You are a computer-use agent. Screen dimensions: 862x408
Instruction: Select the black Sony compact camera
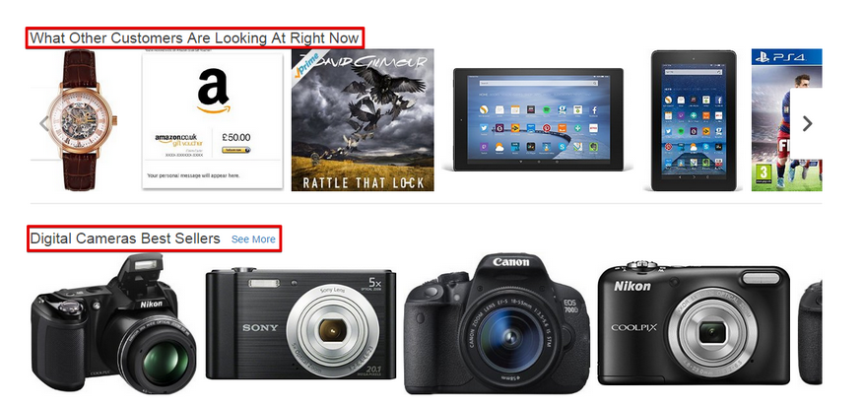(300, 323)
